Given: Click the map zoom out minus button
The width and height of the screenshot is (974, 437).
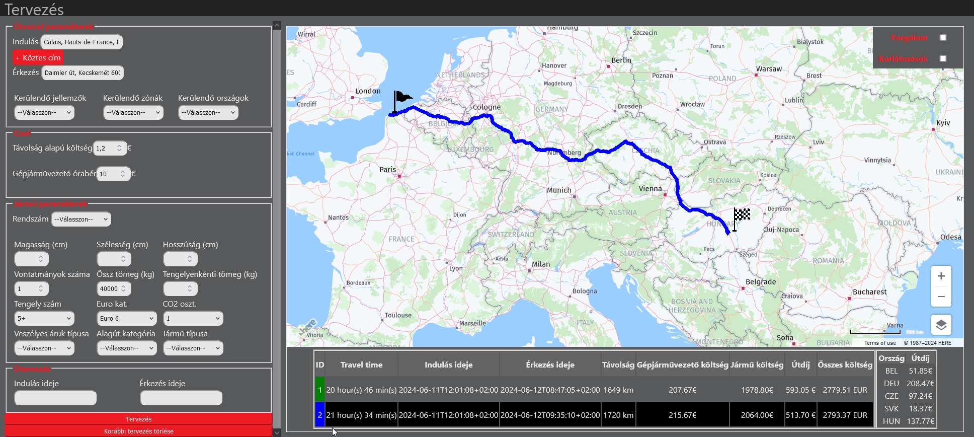Looking at the screenshot, I should tap(941, 297).
